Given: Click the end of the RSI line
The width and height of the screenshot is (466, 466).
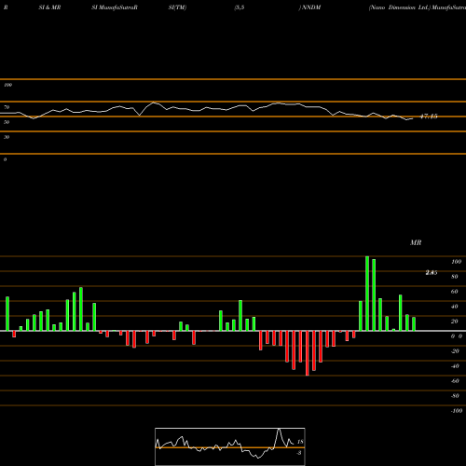Looking at the screenshot, I should [x=413, y=118].
